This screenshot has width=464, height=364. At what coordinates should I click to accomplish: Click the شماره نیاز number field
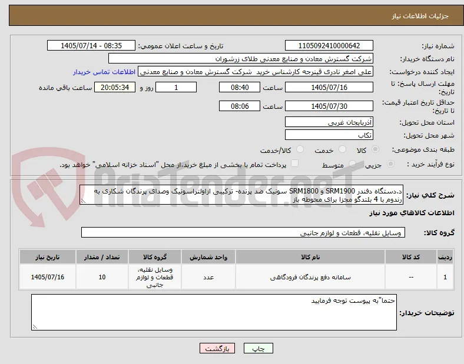[x=329, y=45]
